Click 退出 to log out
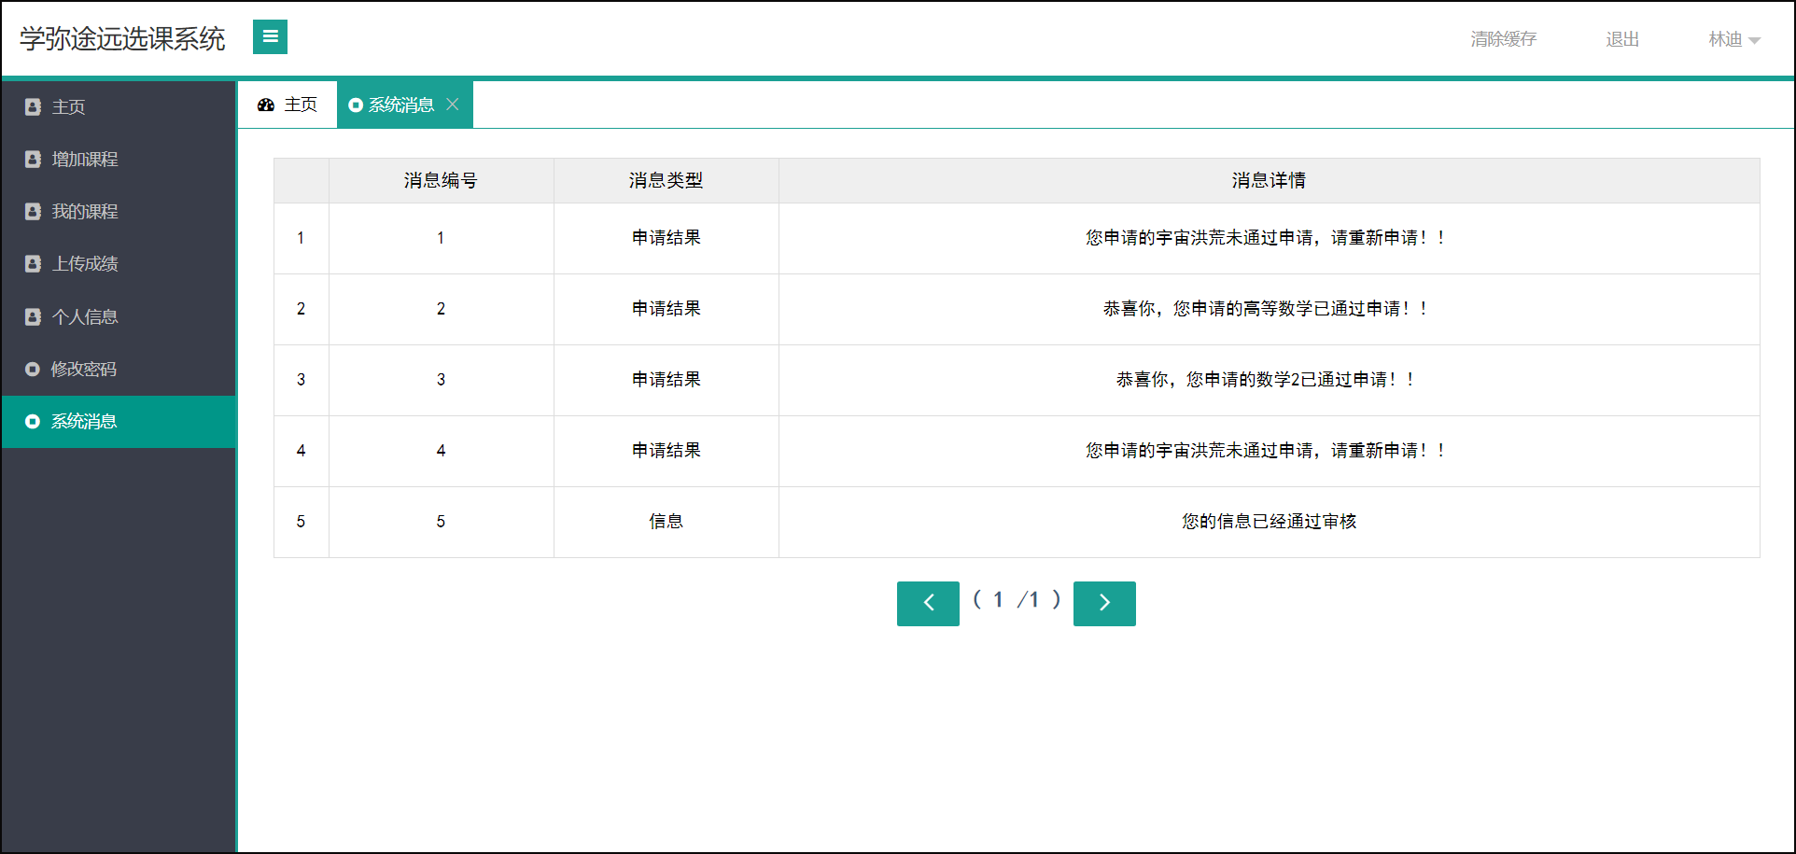1796x854 pixels. pyautogui.click(x=1621, y=38)
